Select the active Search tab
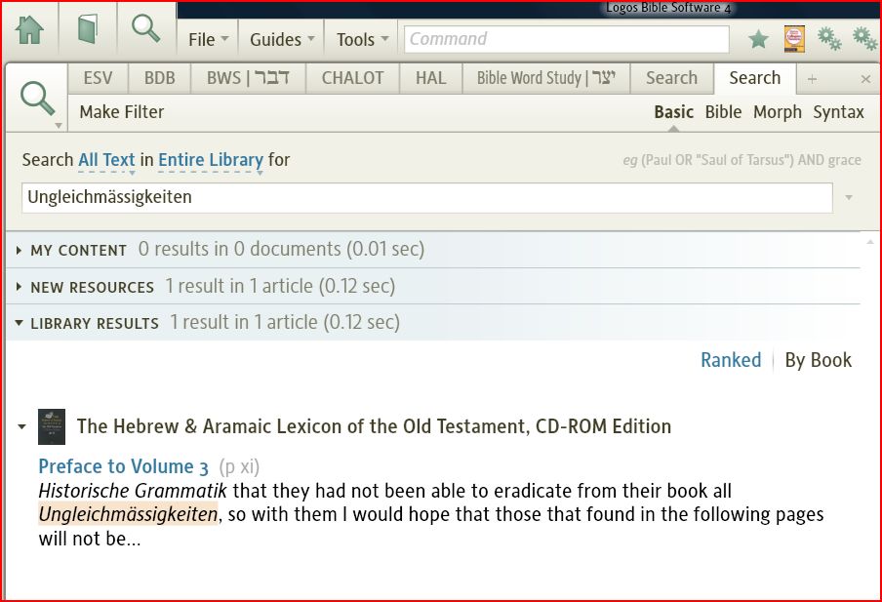The width and height of the screenshot is (882, 602). (755, 78)
